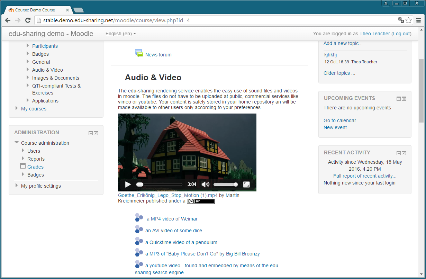The width and height of the screenshot is (426, 279).
Task: Open the Creative Commons BY license badge
Action: coord(200,201)
